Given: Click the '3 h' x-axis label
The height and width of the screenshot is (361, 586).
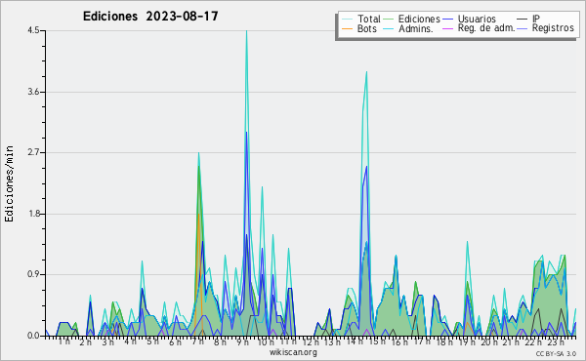Looking at the screenshot, I should pos(108,342).
